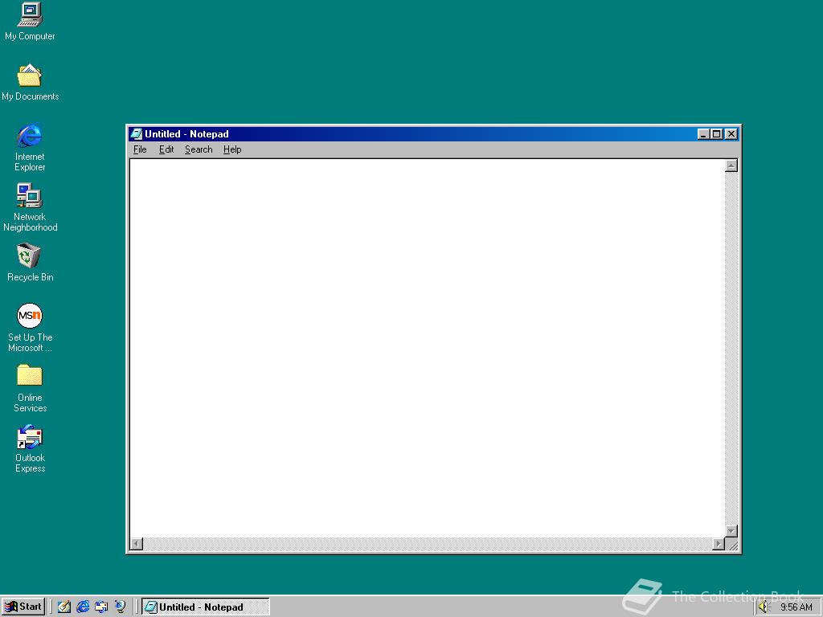Click the 9:56 AM clock
Screen dimensions: 823x617
[796, 607]
